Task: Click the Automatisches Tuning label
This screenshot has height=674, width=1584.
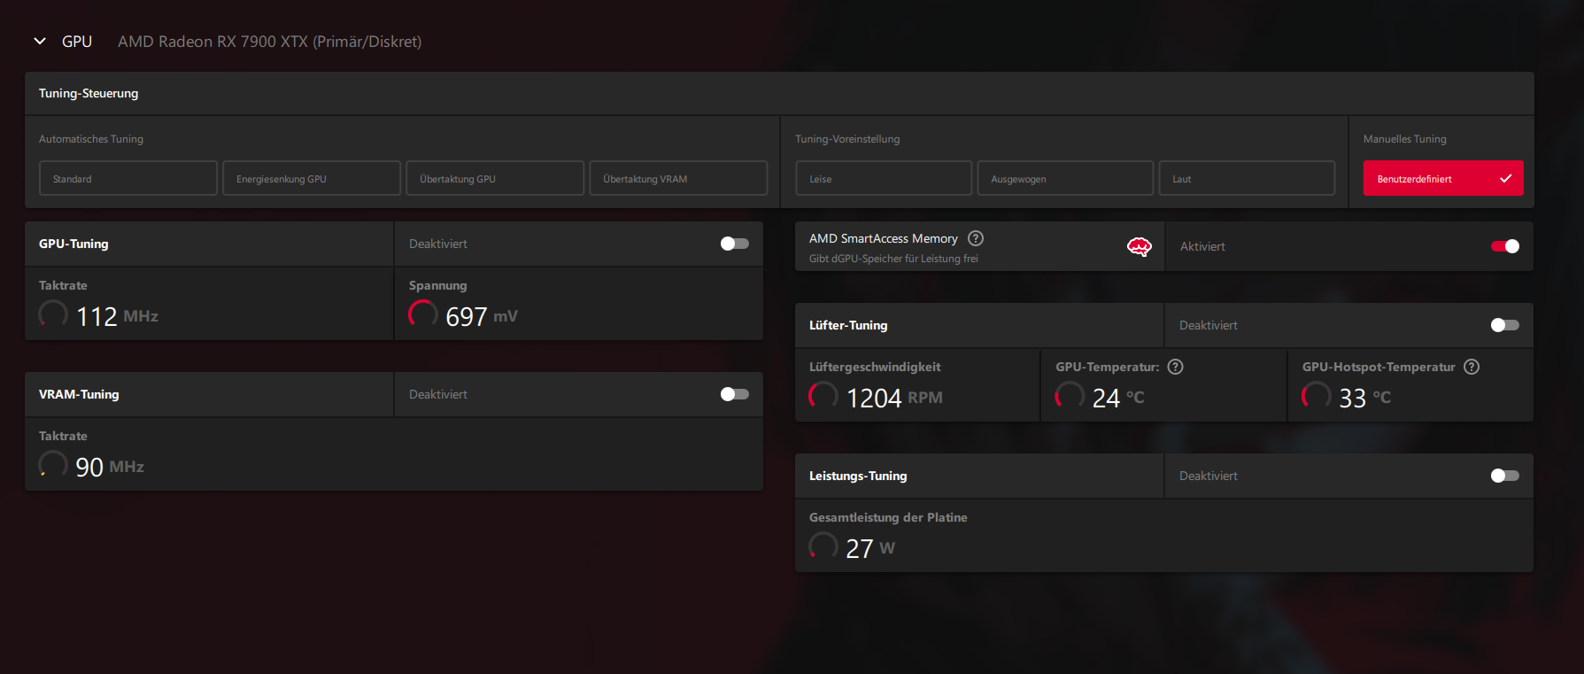Action: (x=91, y=139)
